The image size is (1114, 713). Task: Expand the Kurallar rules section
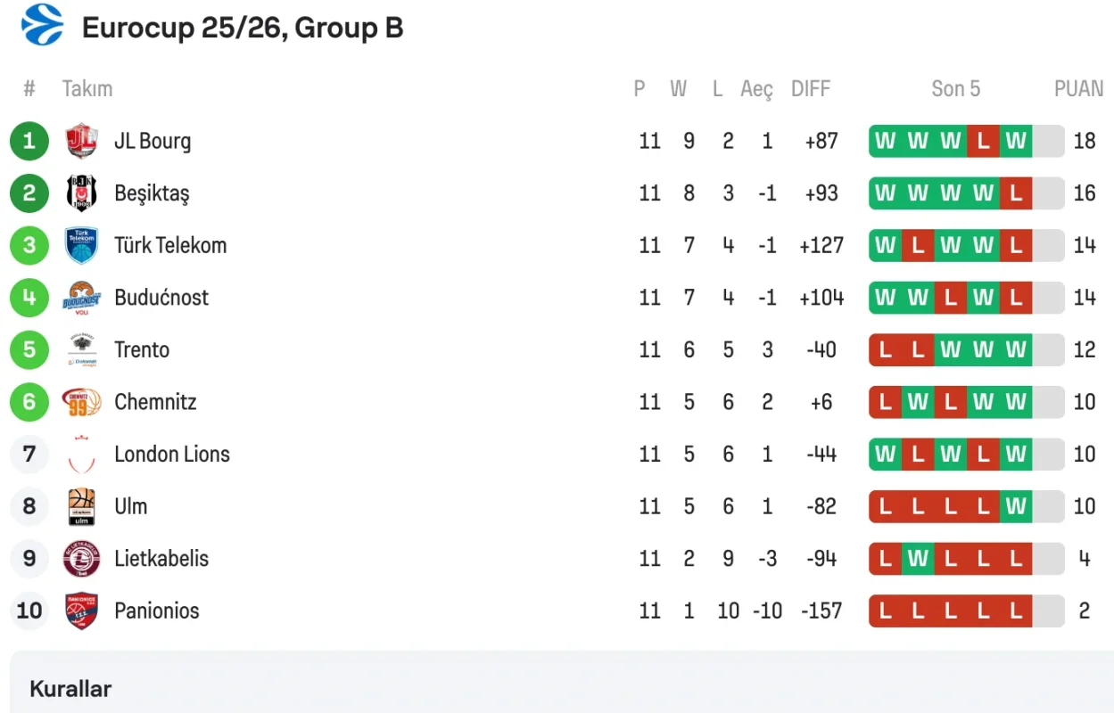(70, 689)
